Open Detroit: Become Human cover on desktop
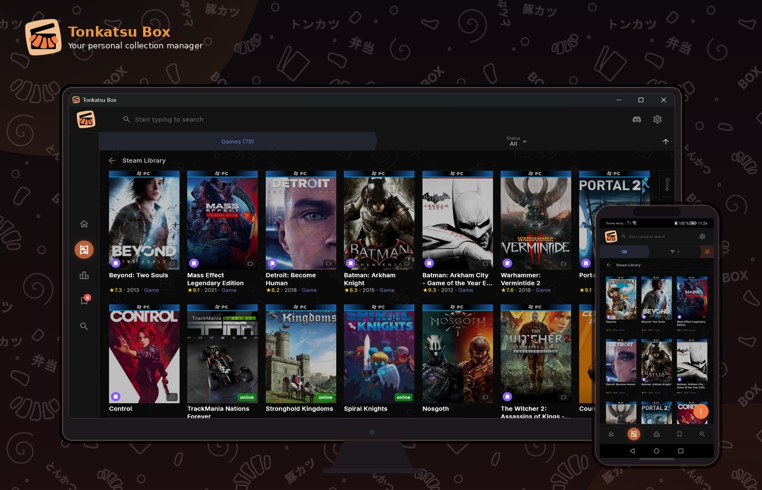This screenshot has height=490, width=762. [x=301, y=220]
